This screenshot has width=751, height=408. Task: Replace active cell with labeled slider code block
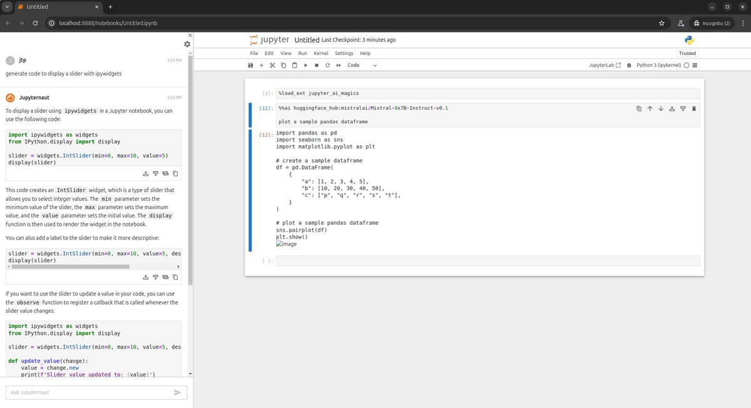[165, 277]
